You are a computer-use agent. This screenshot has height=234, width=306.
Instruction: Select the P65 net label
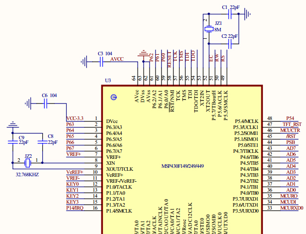(x=70, y=136)
